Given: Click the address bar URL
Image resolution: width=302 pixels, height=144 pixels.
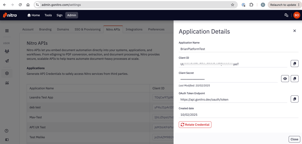Looking at the screenshot, I should [61, 5].
